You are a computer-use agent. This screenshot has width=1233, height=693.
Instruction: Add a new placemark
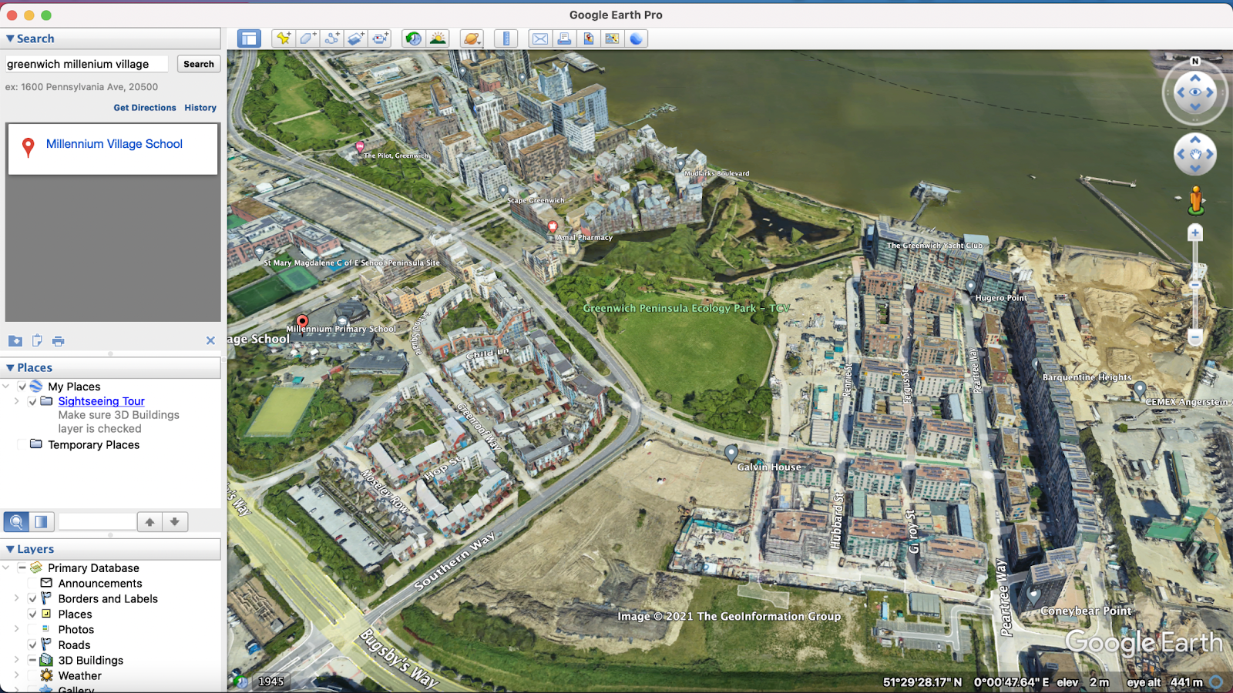[284, 38]
